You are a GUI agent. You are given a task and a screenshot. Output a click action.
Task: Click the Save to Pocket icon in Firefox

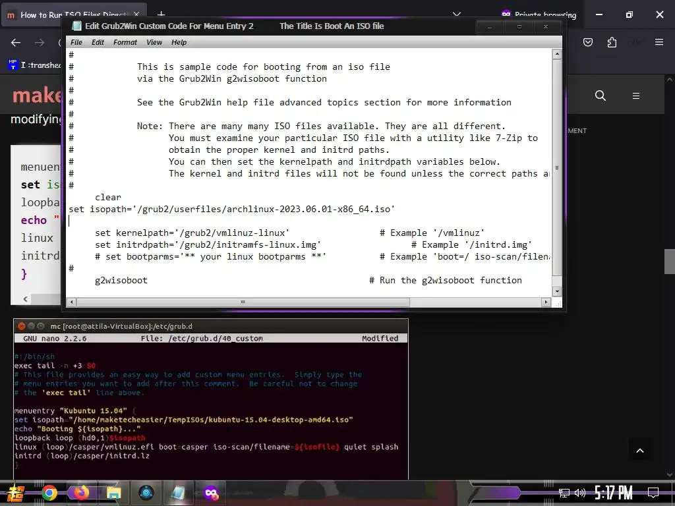click(588, 42)
